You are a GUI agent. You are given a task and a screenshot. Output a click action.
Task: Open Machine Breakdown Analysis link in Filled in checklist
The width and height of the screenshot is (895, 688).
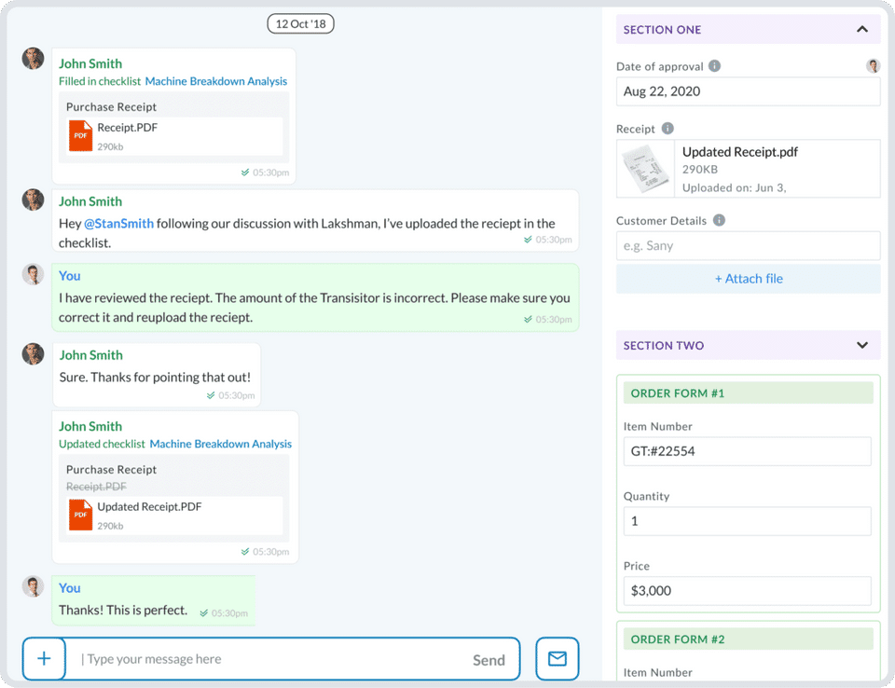pos(215,81)
